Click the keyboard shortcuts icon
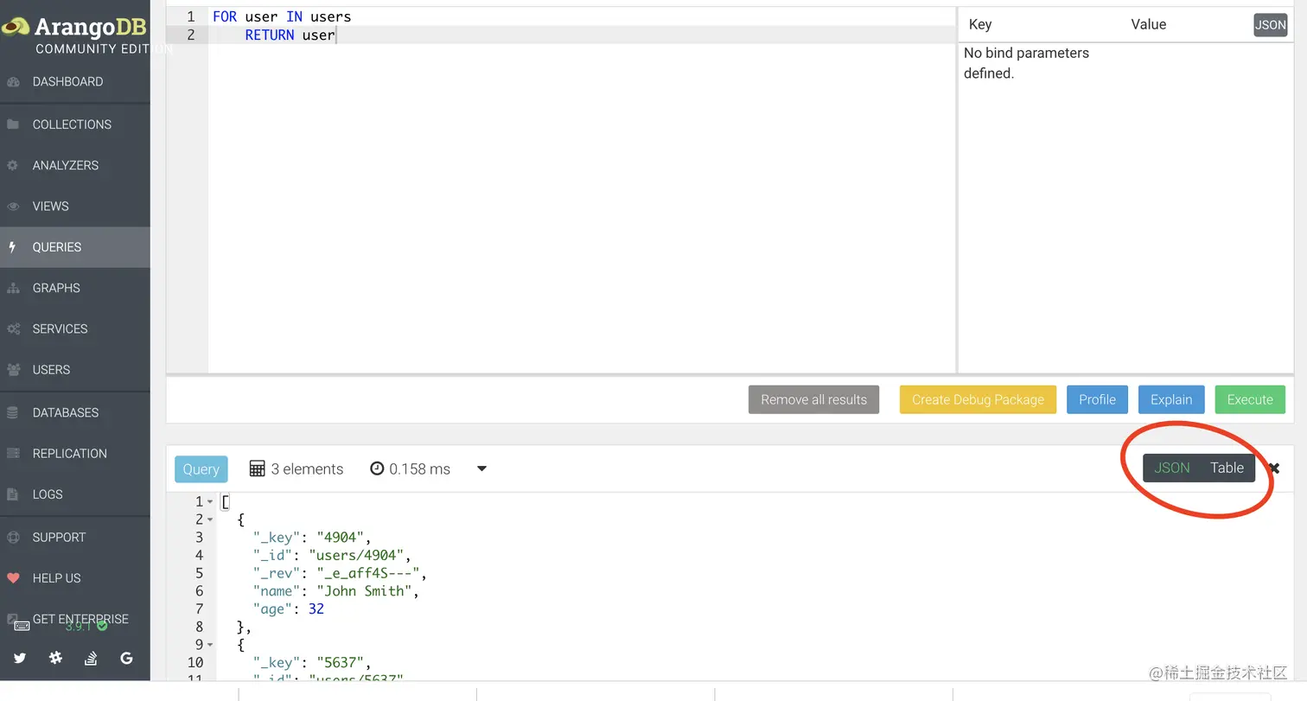The height and width of the screenshot is (701, 1307). pyautogui.click(x=22, y=626)
